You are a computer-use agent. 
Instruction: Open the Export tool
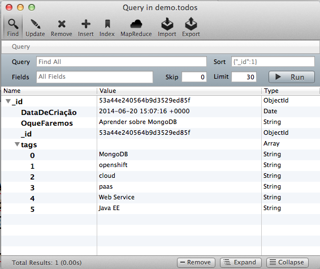[191, 27]
